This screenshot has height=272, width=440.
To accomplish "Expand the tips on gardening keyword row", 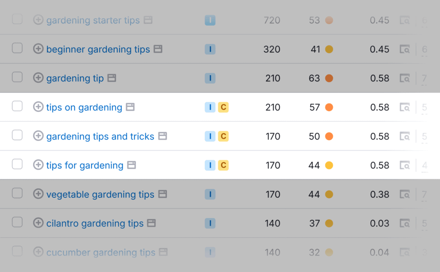I will tap(38, 107).
